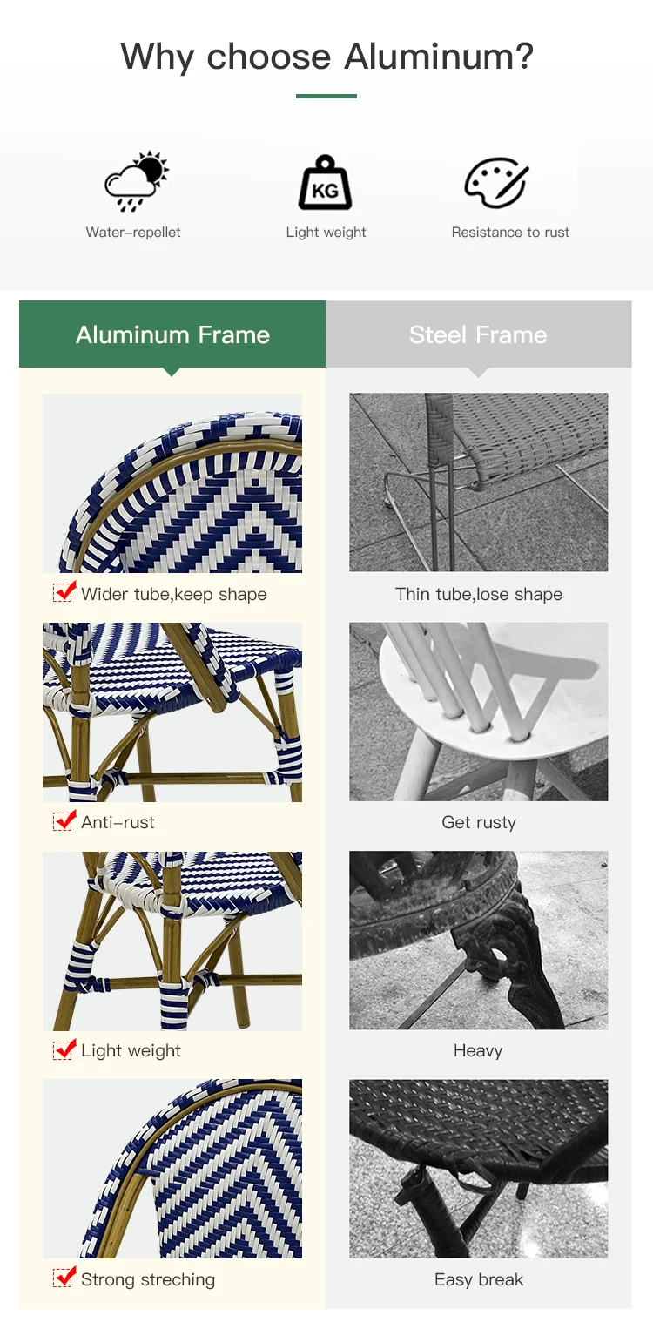Click the red checkmark beside Anti-rust

coord(64,820)
